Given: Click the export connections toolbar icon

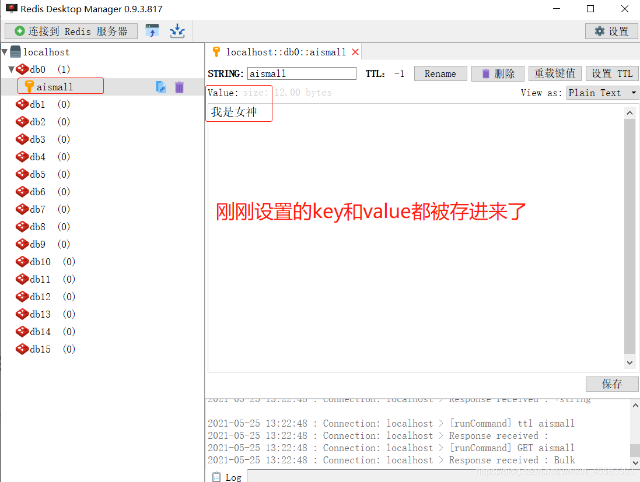Looking at the screenshot, I should (x=177, y=31).
